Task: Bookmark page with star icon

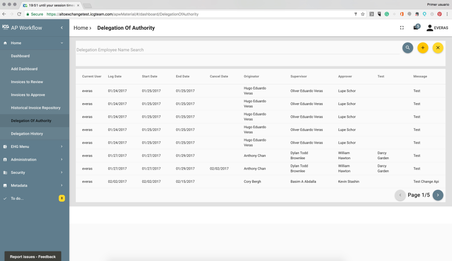Action: pyautogui.click(x=363, y=14)
